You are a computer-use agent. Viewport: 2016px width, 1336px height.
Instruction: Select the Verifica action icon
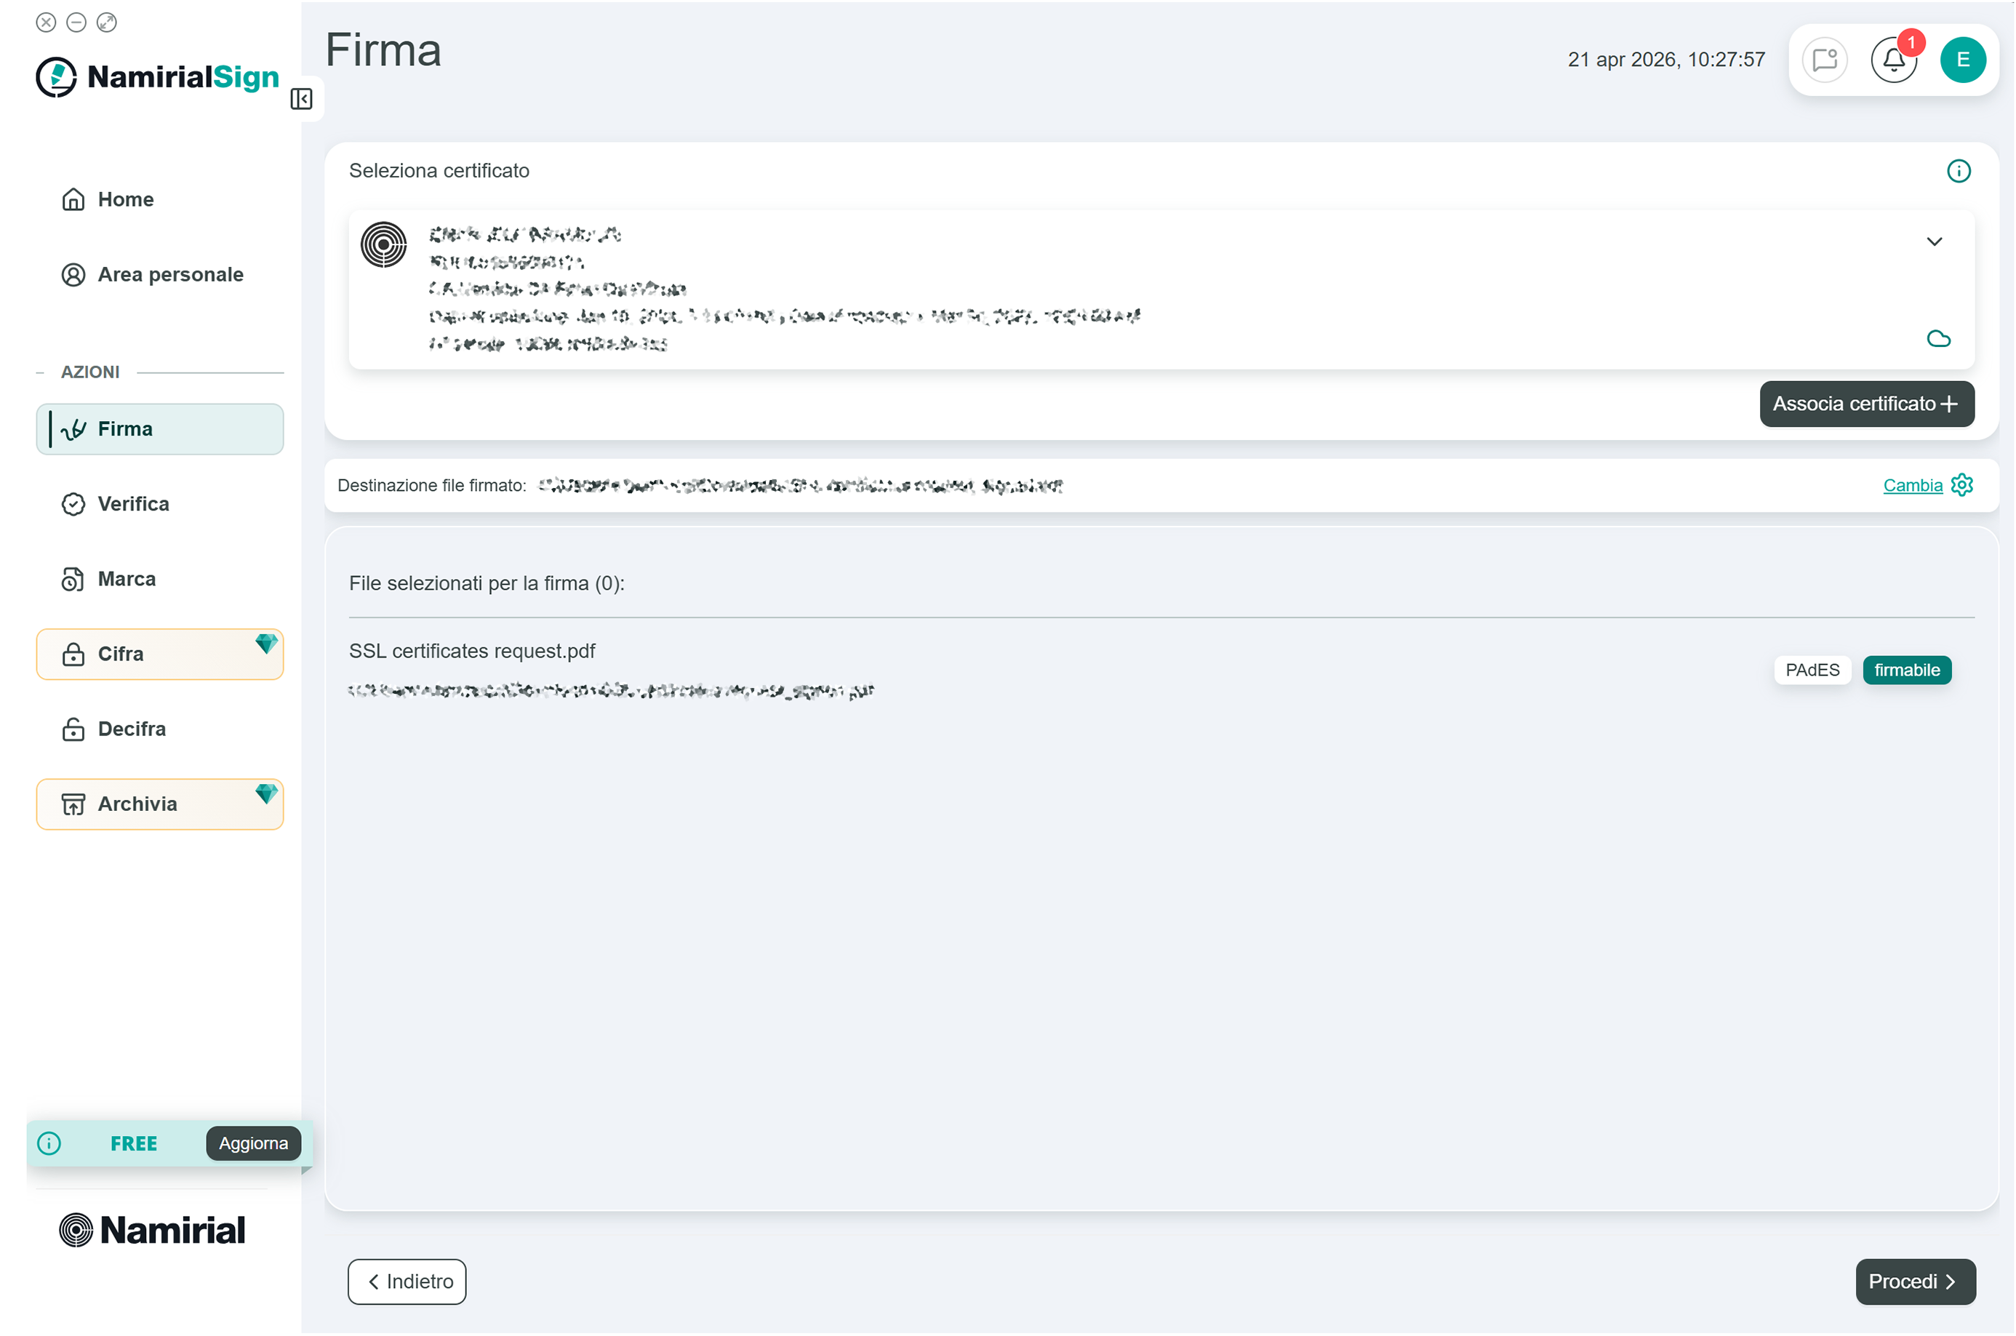[x=73, y=503]
